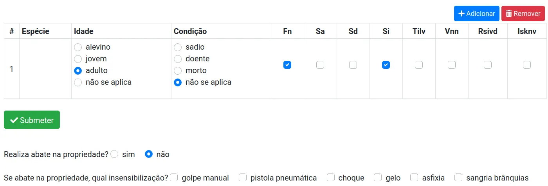
Task: Click the Espécie cell in row 1
Action: pyautogui.click(x=45, y=69)
